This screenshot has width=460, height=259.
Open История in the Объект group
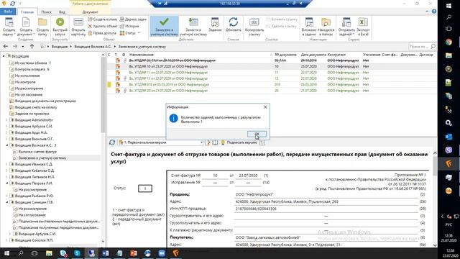click(x=129, y=26)
